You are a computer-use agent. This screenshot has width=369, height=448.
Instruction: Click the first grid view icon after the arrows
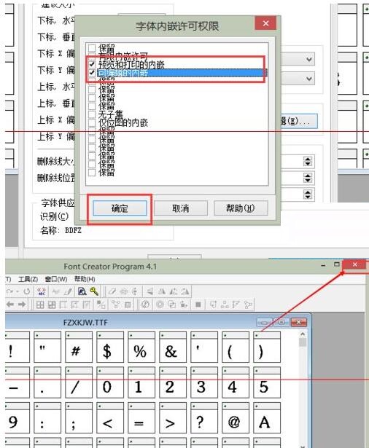pyautogui.click(x=40, y=304)
